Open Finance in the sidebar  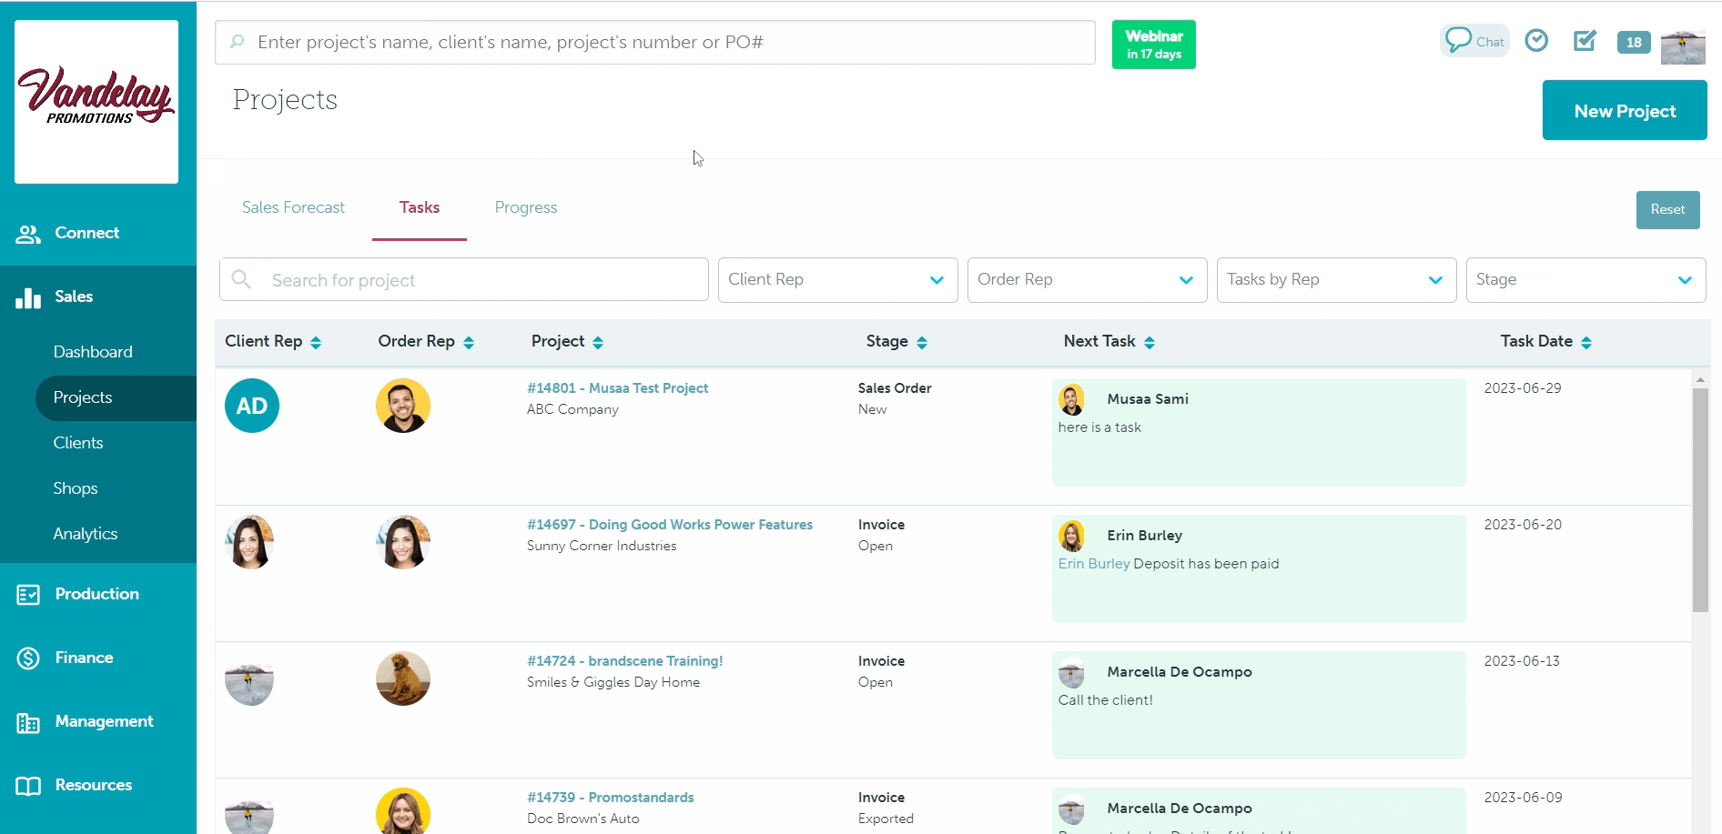[84, 658]
